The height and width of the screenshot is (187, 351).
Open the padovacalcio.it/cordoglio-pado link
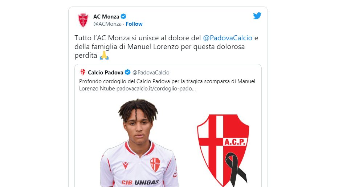(156, 89)
